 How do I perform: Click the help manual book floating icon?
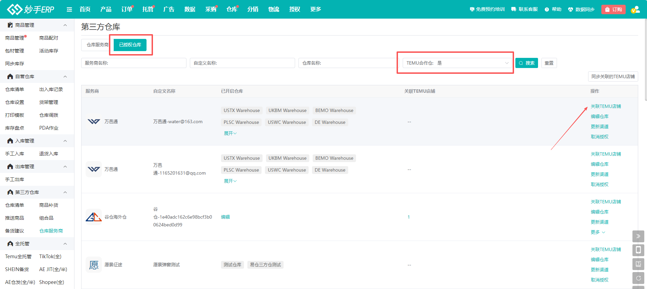(x=638, y=264)
